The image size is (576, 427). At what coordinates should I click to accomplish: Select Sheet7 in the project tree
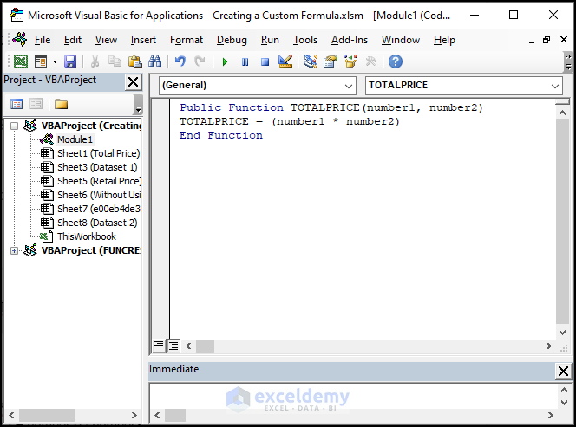[99, 209]
